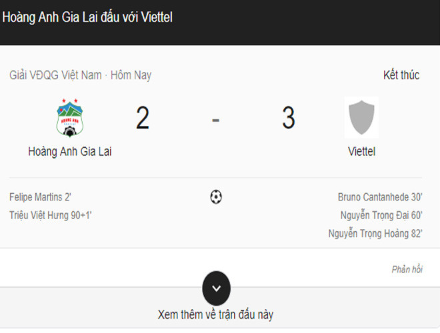Click Viettel's score 3

click(288, 119)
